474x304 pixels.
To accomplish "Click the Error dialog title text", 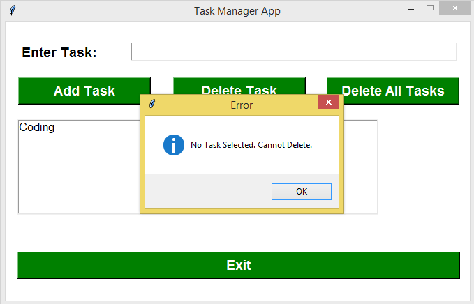I will [242, 105].
